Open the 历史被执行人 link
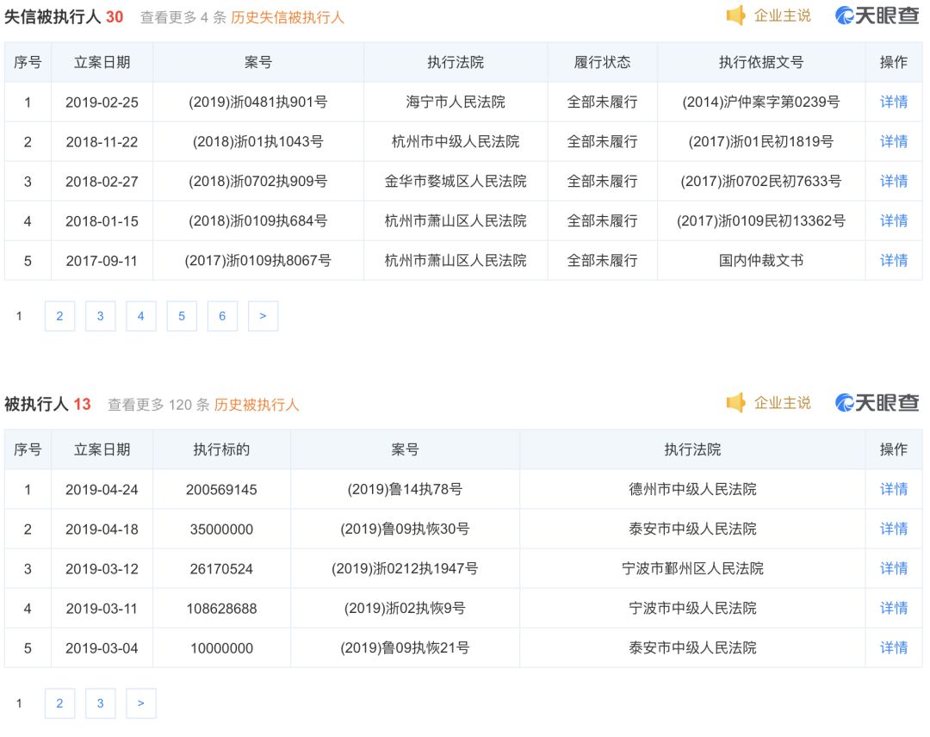Image resolution: width=930 pixels, height=737 pixels. (257, 405)
